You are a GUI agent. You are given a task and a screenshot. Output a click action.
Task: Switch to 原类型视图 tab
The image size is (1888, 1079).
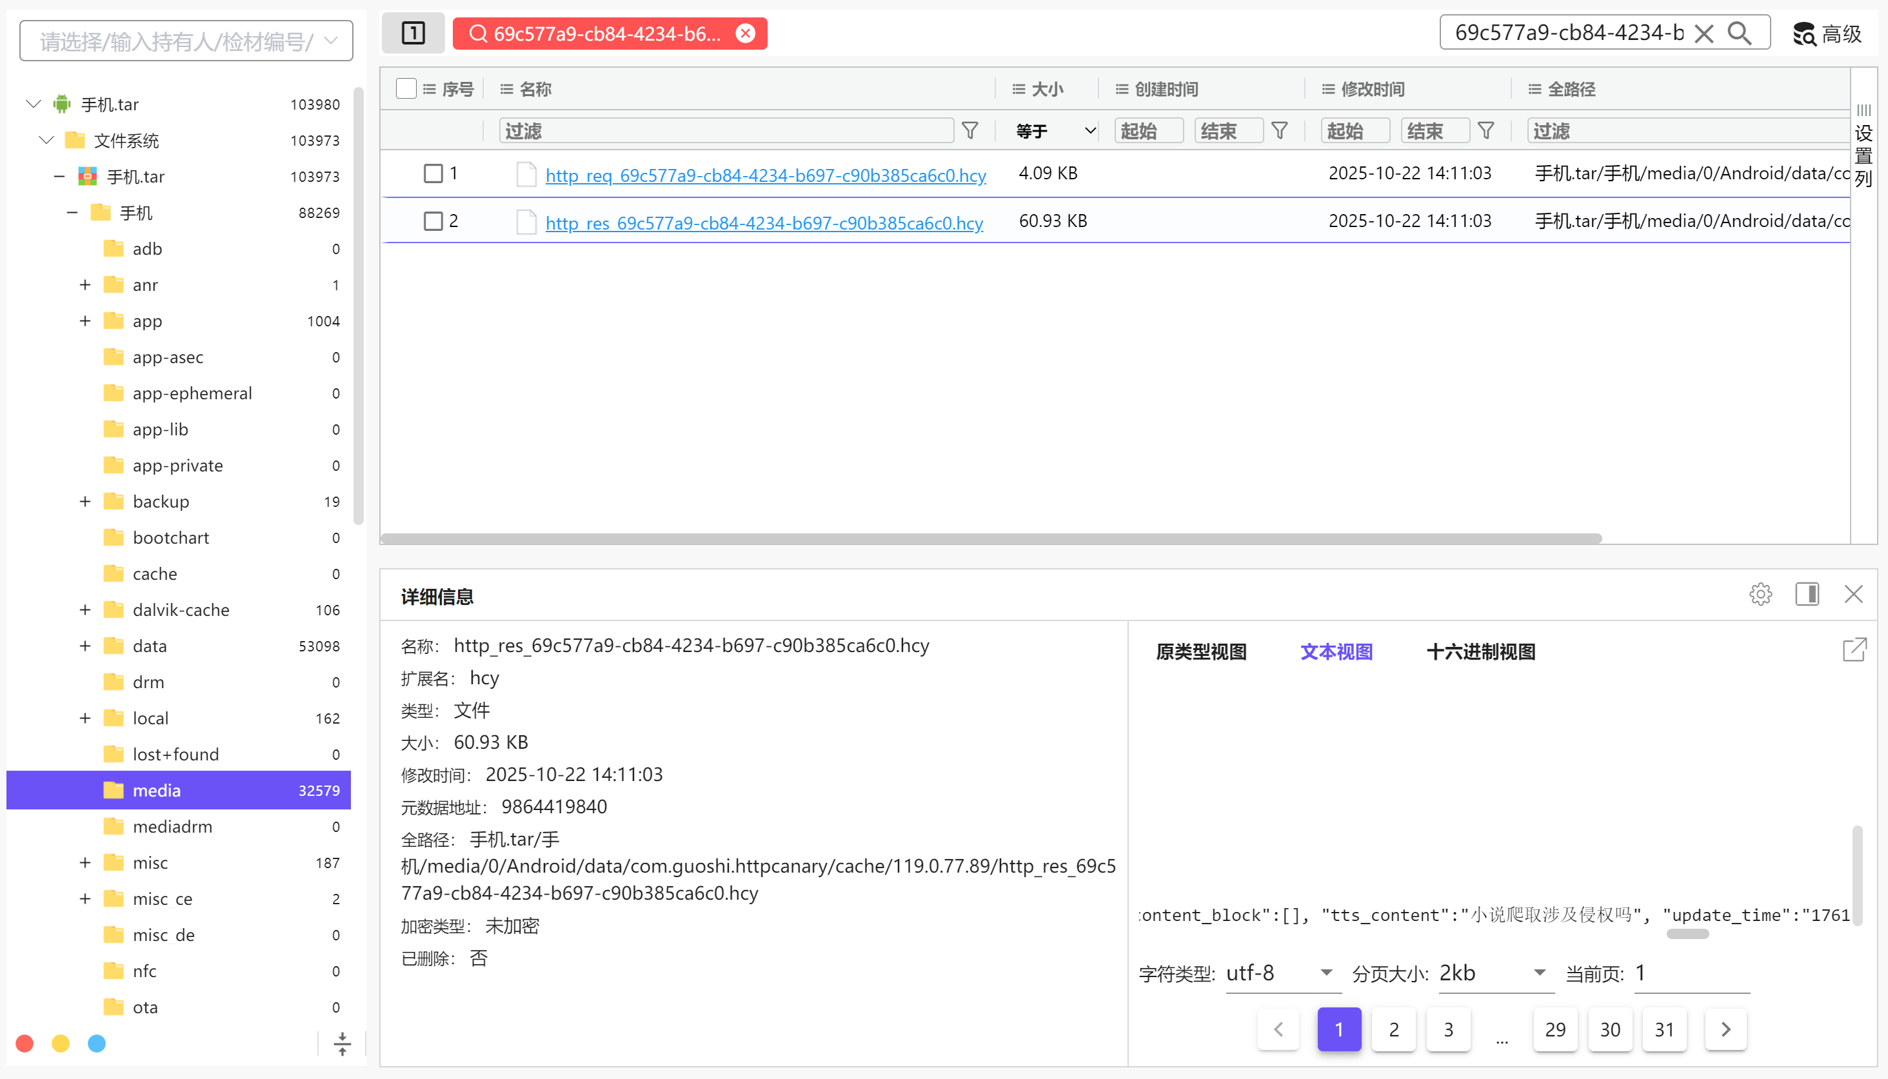pyautogui.click(x=1201, y=651)
